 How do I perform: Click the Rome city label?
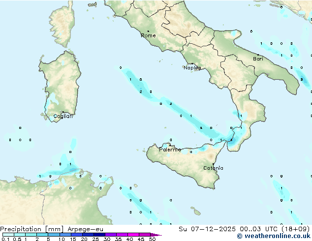tap(148, 35)
